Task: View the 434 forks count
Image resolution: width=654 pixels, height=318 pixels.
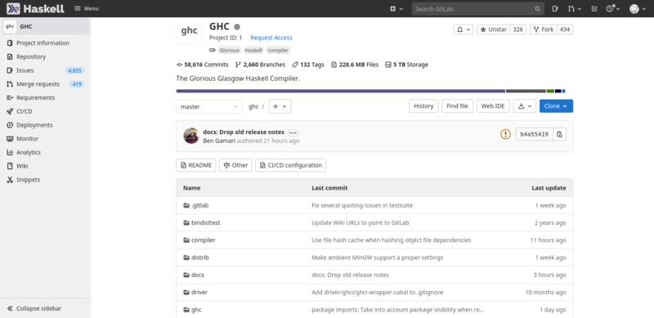Action: 565,29
